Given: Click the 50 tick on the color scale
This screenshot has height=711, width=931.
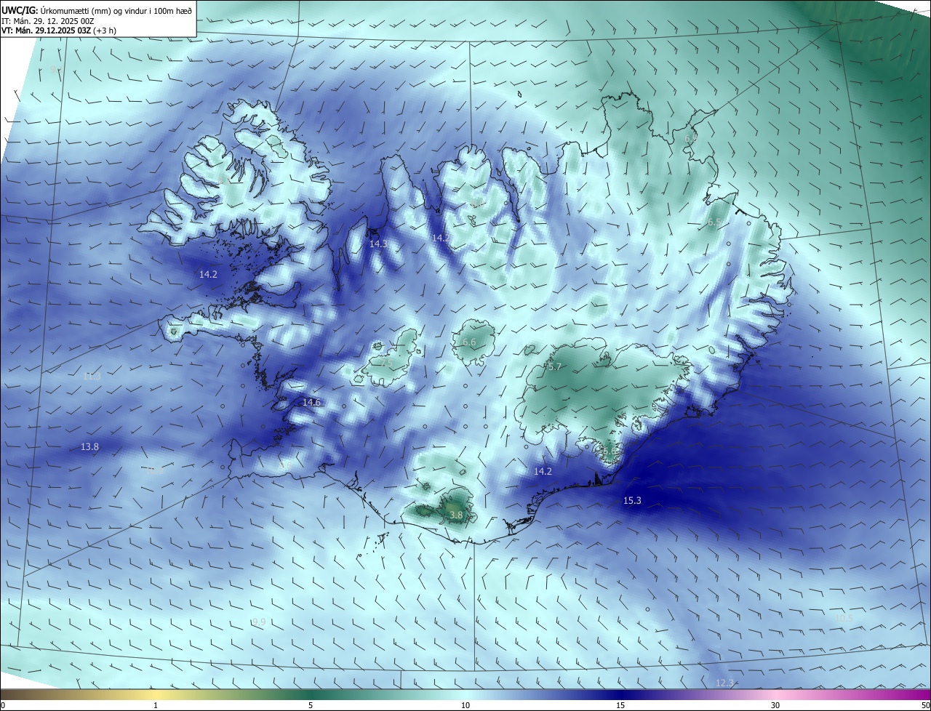Looking at the screenshot, I should [x=925, y=705].
